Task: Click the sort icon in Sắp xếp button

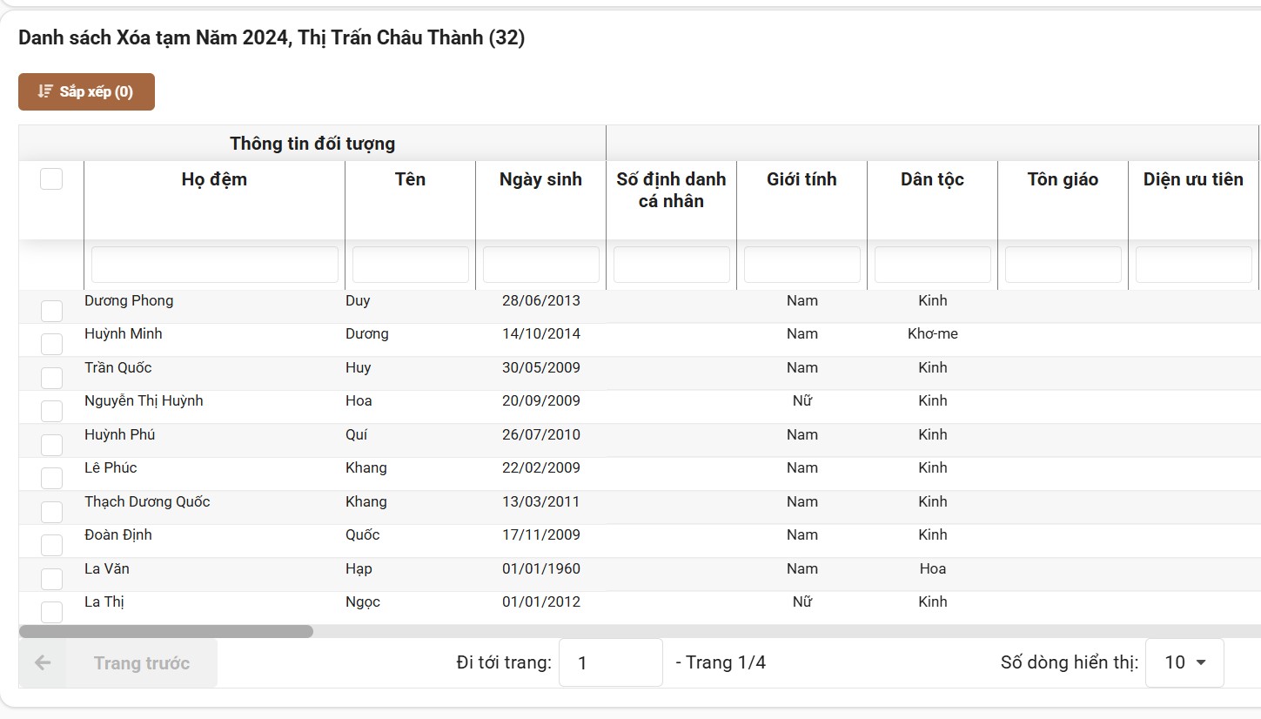Action: [45, 91]
